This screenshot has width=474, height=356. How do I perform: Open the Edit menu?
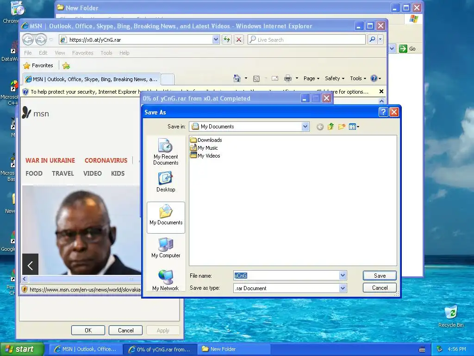click(x=43, y=53)
